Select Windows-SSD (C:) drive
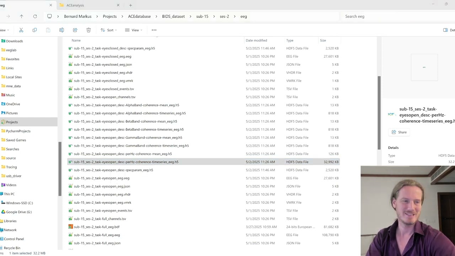This screenshot has height=256, width=455. pyautogui.click(x=19, y=203)
